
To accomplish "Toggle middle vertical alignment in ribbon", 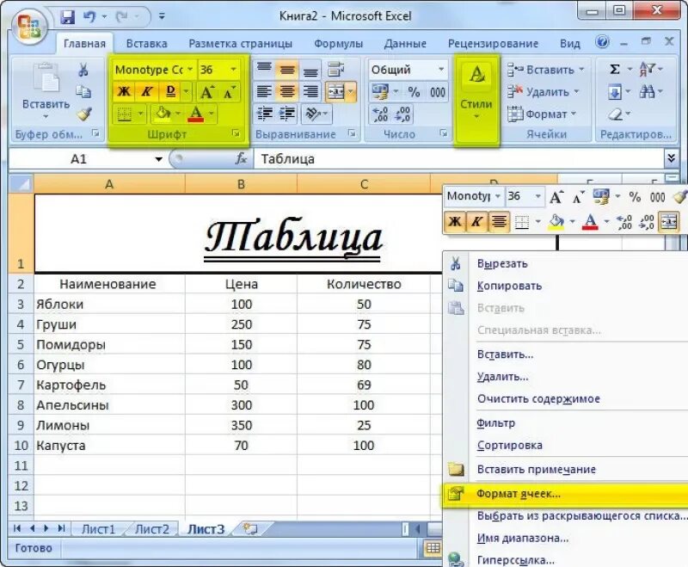I will point(287,70).
